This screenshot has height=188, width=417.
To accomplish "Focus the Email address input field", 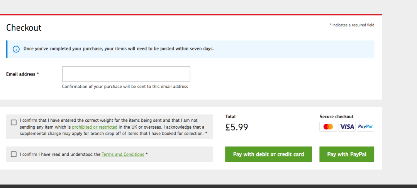I will tap(126, 74).
